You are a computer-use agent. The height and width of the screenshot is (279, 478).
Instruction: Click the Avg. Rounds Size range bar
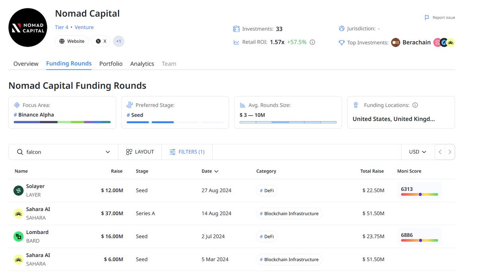click(288, 122)
